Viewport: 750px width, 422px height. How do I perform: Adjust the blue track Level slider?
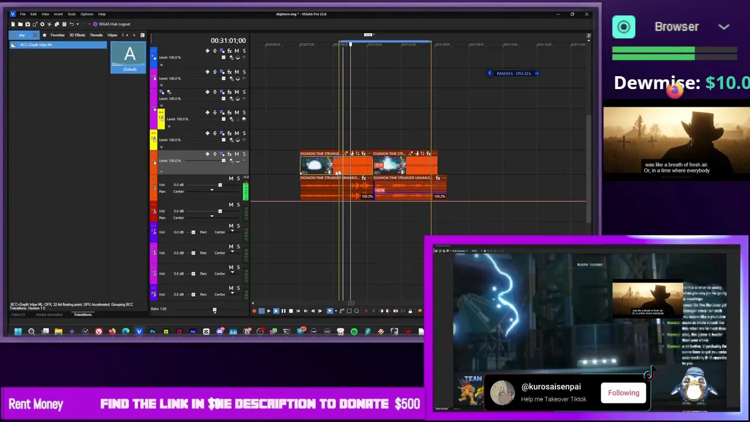coord(223,57)
